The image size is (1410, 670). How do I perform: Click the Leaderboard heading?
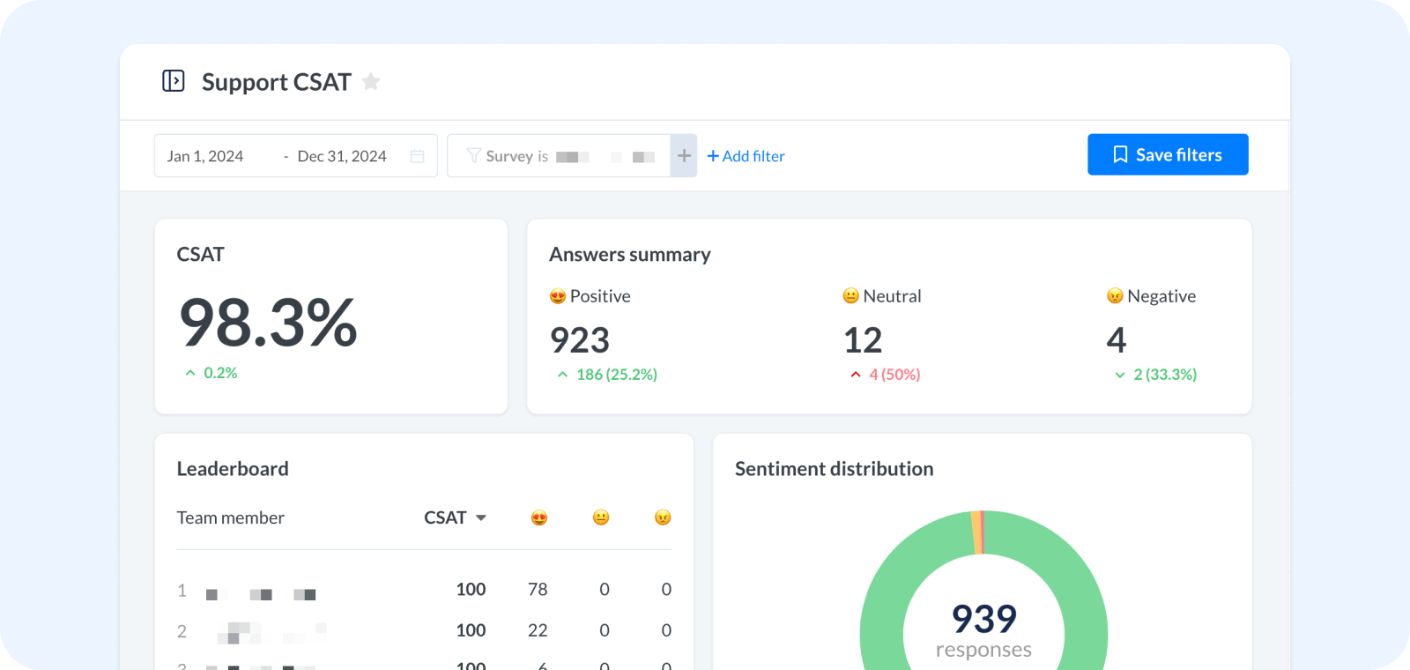233,469
